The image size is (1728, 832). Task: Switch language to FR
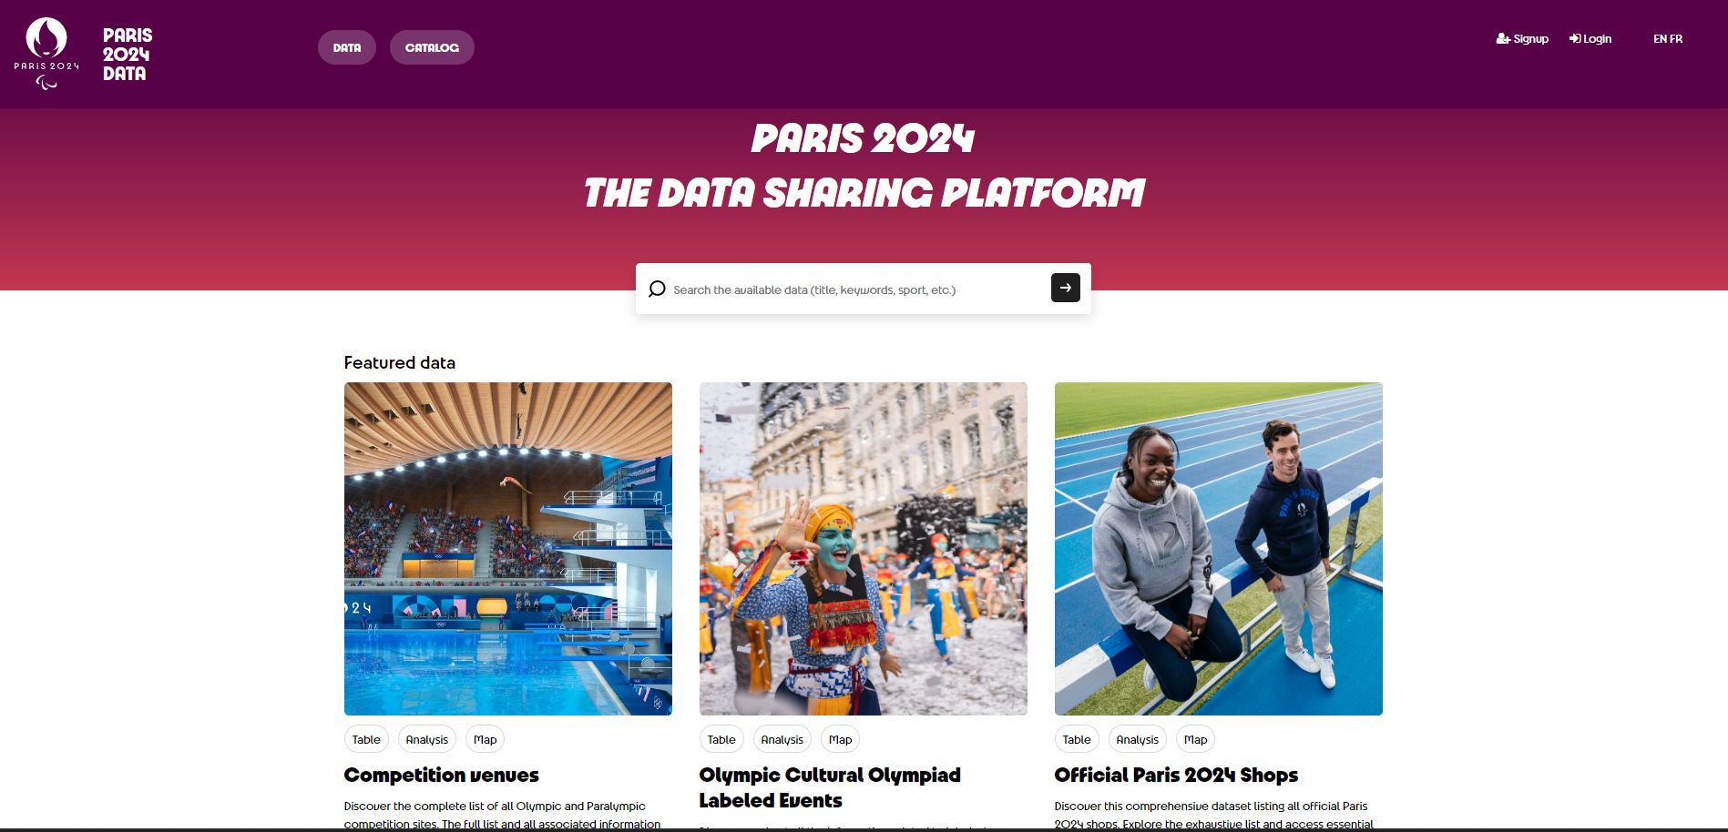click(1676, 39)
